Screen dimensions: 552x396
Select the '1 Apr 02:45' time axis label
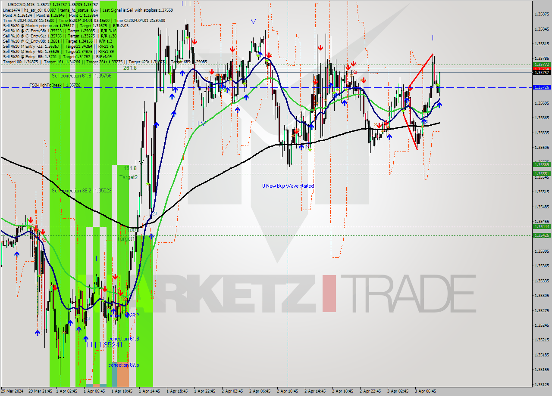click(66, 391)
